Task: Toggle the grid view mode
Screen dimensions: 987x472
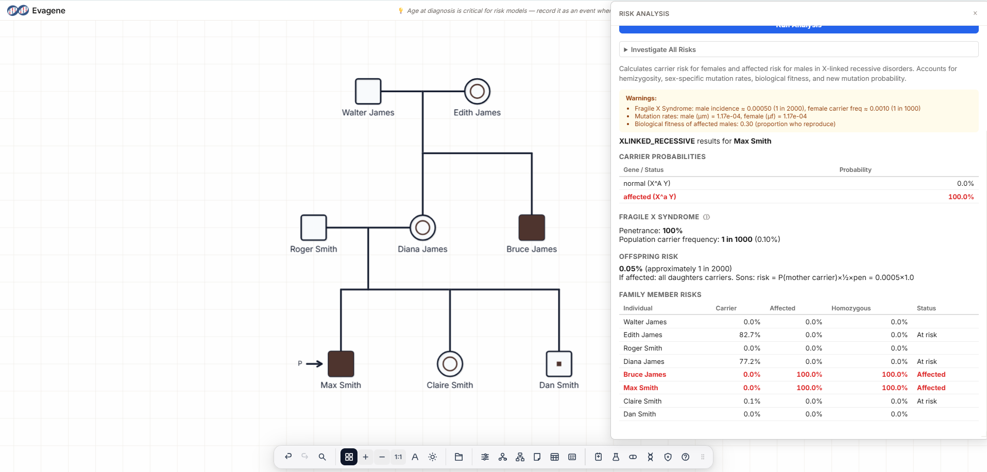Action: [x=349, y=457]
